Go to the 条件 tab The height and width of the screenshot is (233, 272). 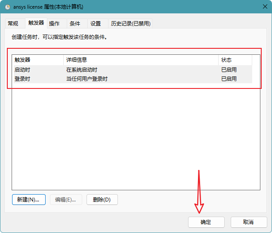(75, 23)
